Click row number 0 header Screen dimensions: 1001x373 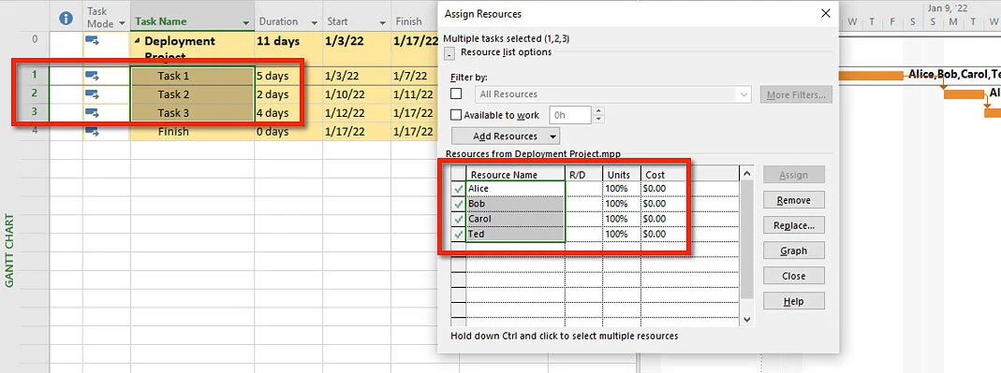point(35,49)
